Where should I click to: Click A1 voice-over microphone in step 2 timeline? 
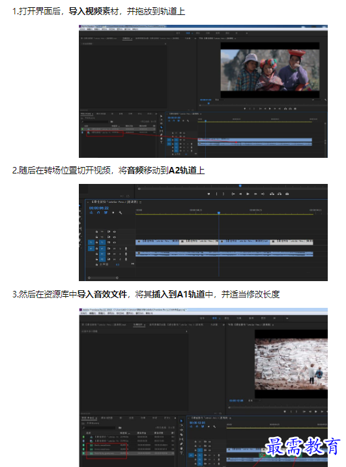click(126, 249)
